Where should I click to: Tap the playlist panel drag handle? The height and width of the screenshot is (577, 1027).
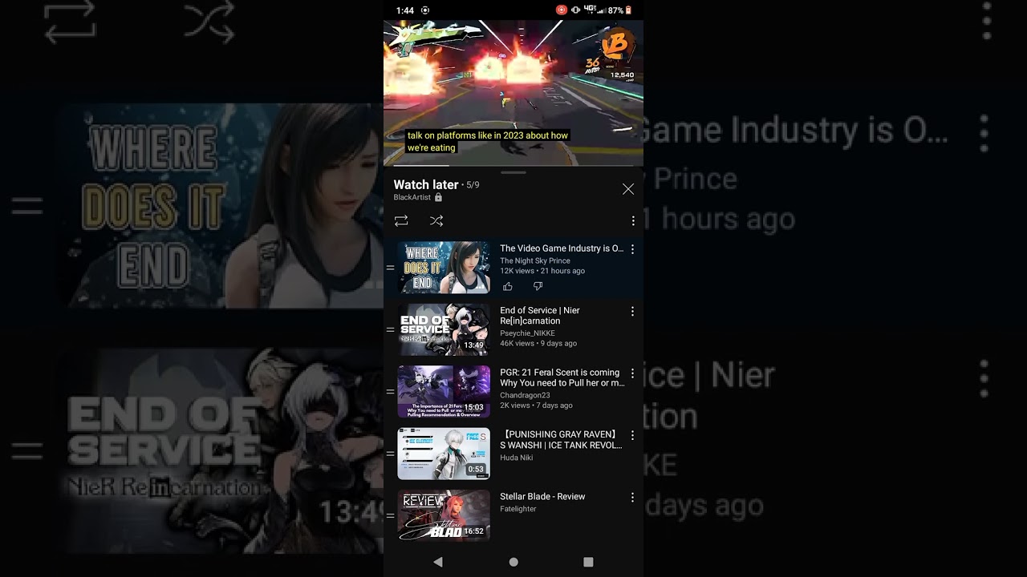[513, 172]
